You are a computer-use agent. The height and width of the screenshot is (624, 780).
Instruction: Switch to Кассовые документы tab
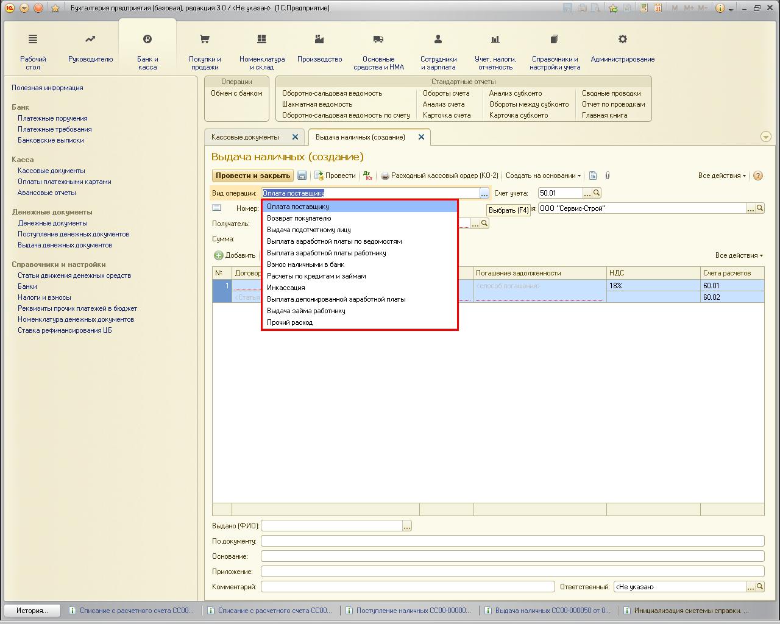coord(245,137)
